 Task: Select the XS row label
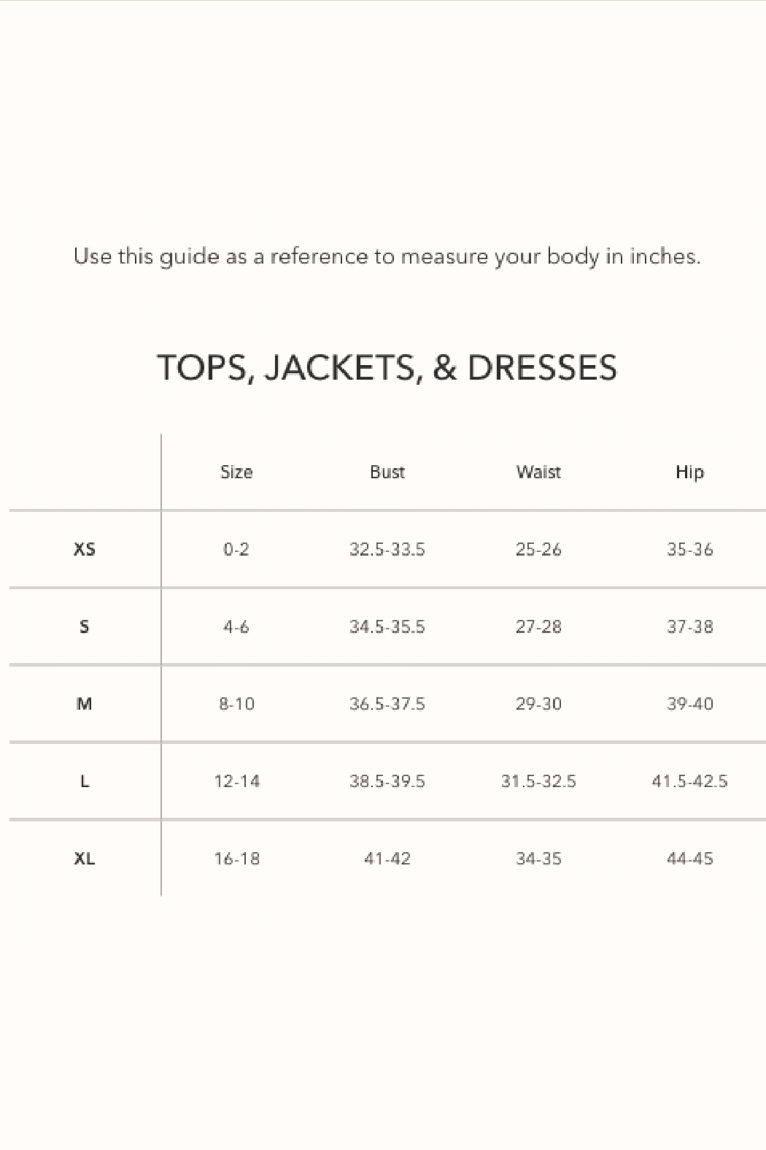tap(85, 549)
